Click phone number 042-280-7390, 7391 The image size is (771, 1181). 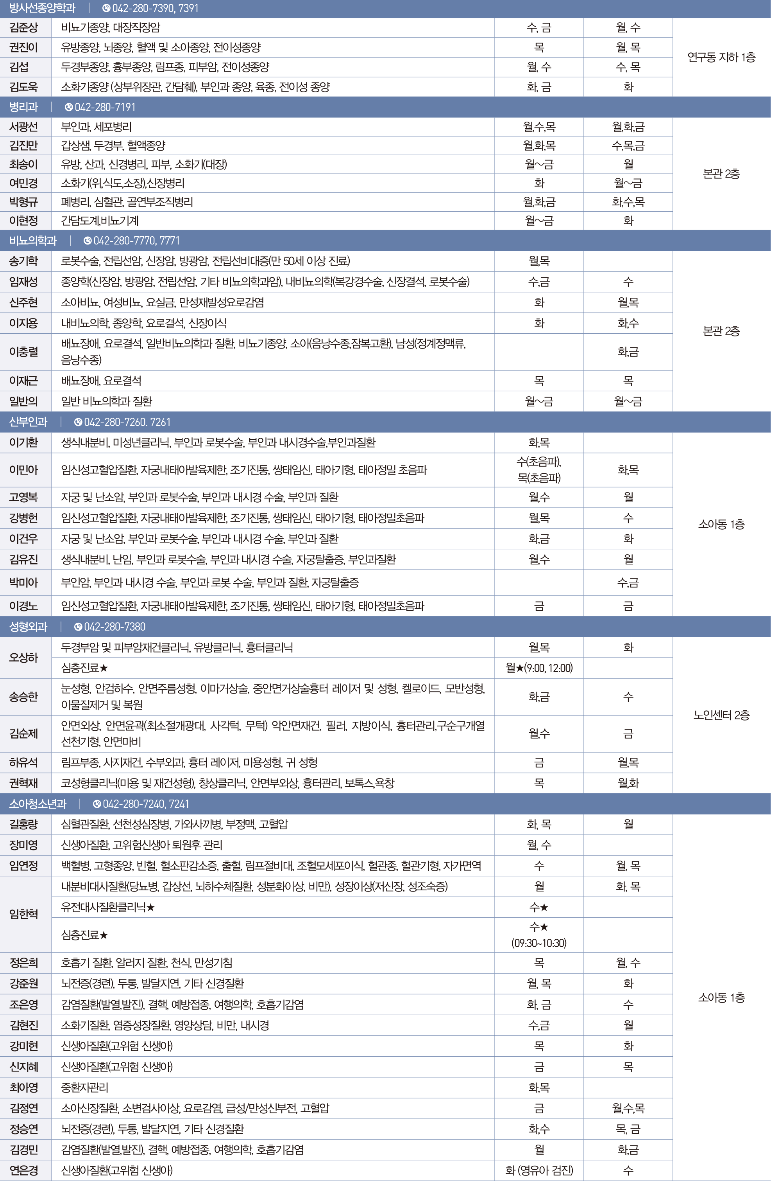(x=155, y=9)
